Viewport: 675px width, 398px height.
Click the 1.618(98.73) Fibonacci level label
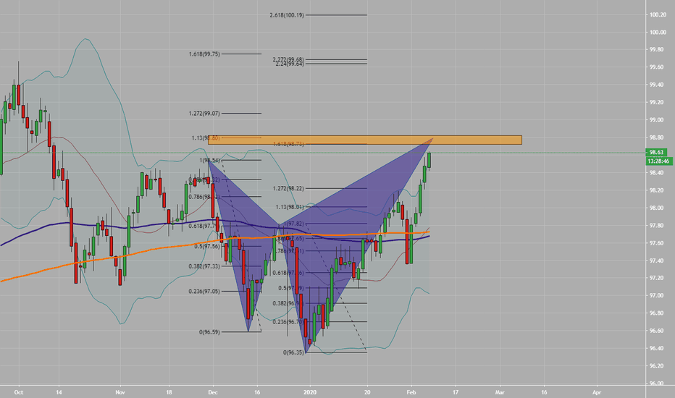288,144
